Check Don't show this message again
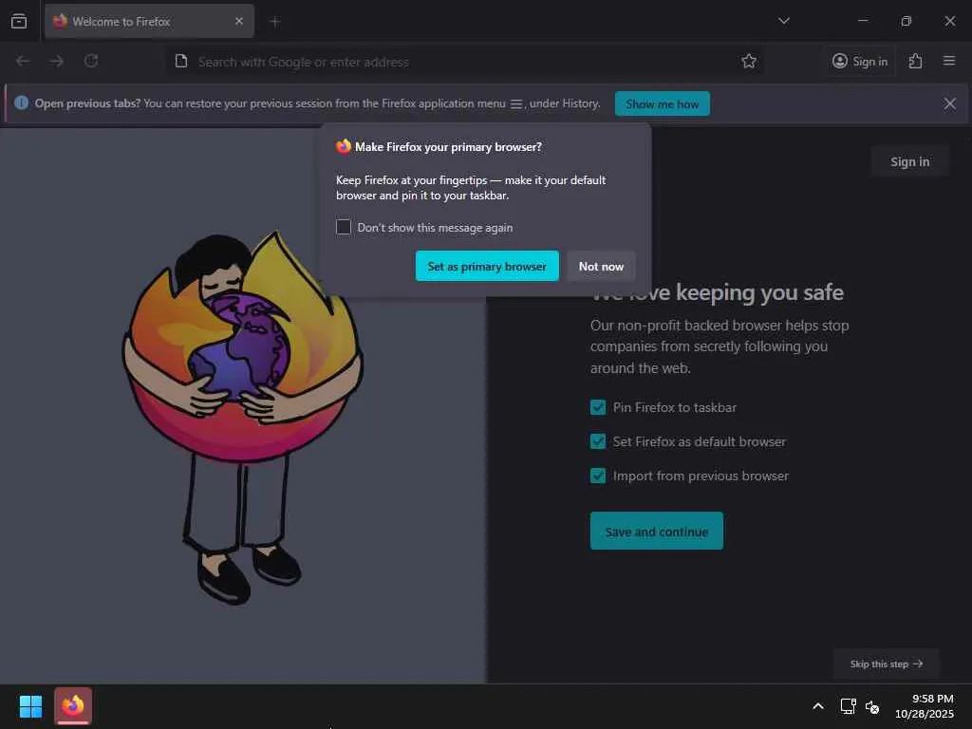The height and width of the screenshot is (729, 972). coord(344,227)
